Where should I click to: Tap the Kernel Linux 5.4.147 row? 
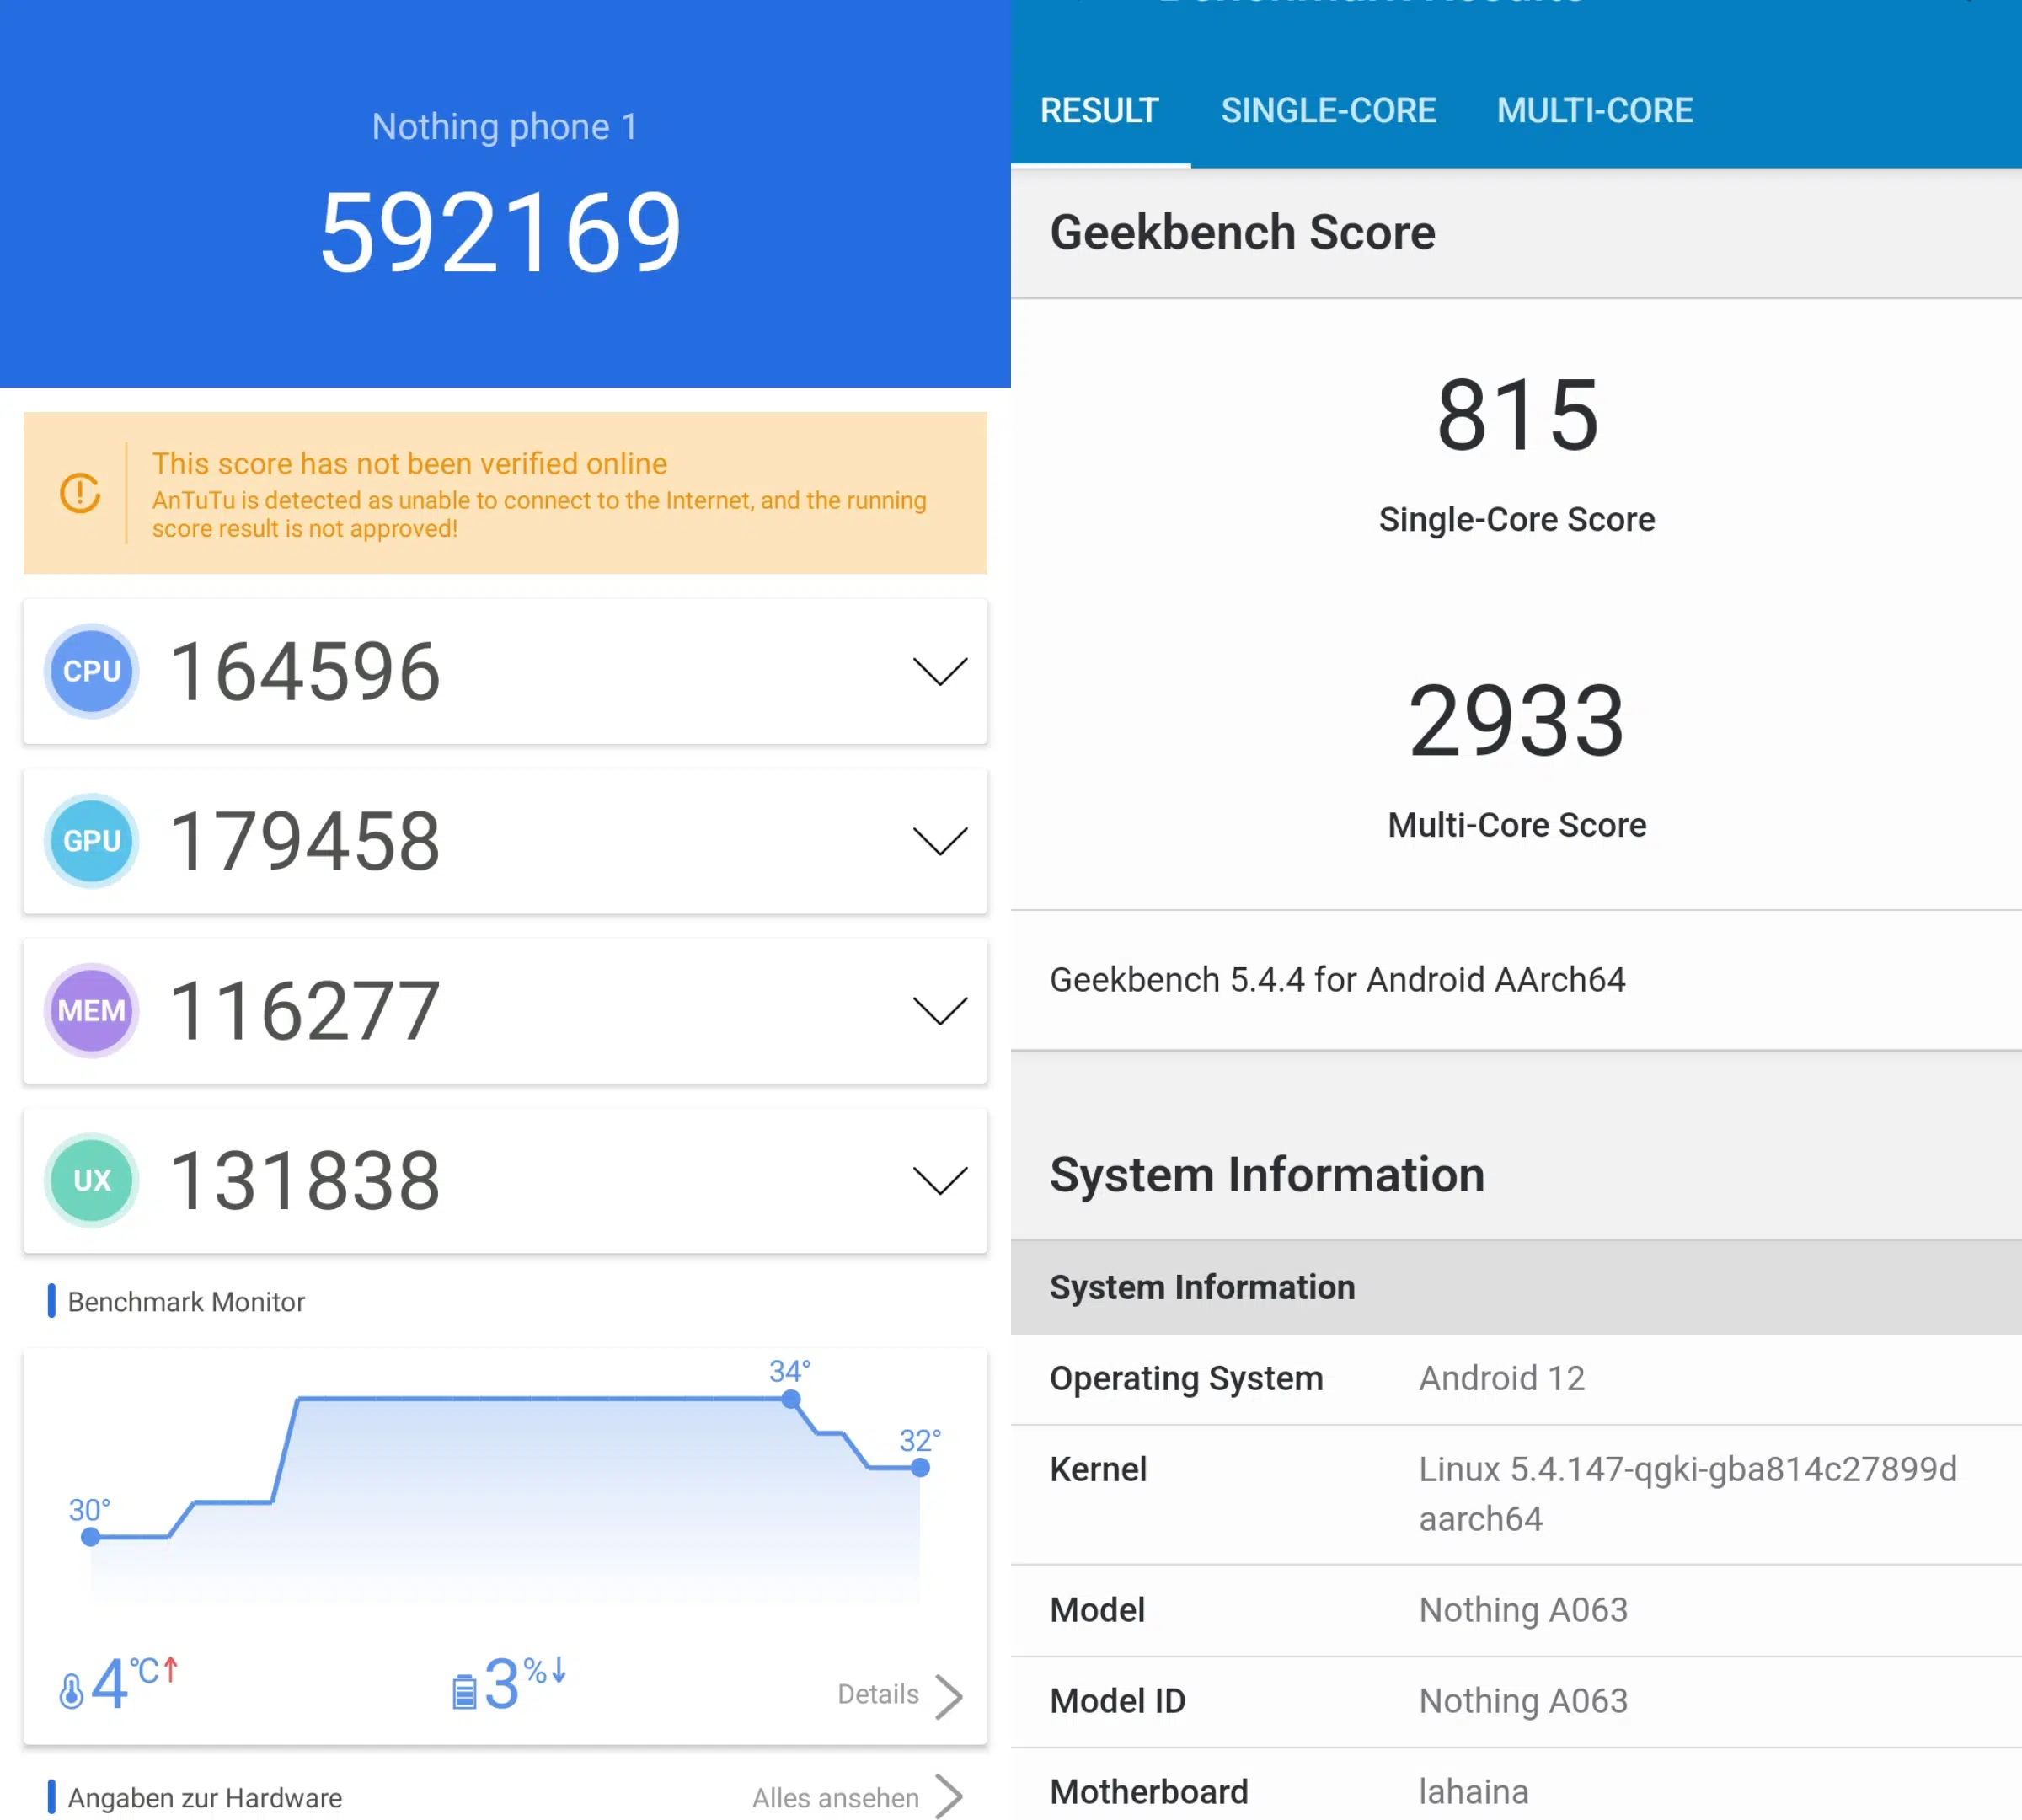[1516, 1495]
